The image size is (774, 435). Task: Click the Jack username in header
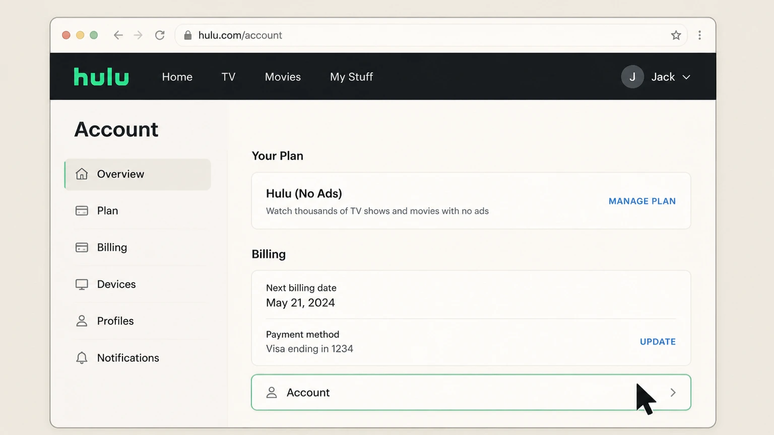coord(663,77)
